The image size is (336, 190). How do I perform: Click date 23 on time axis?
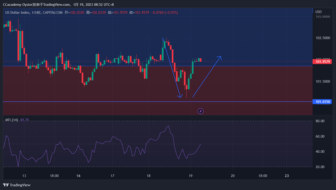pos(287,176)
